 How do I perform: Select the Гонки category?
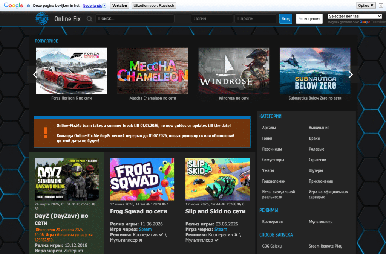(267, 138)
